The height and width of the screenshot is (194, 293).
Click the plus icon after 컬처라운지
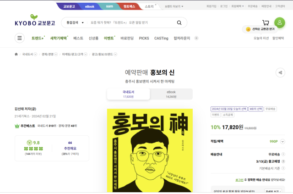pos(196,38)
